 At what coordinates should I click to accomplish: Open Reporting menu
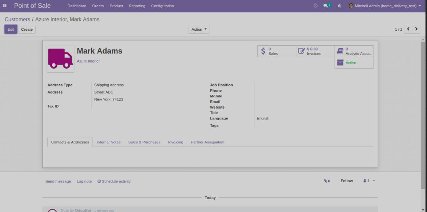(x=137, y=6)
